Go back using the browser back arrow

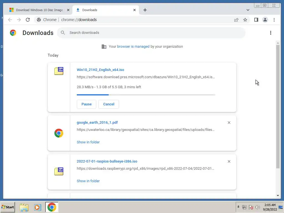click(10, 20)
